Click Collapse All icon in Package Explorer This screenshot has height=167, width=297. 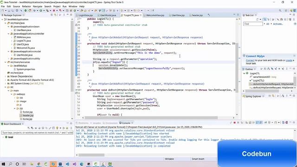[x=52, y=15]
